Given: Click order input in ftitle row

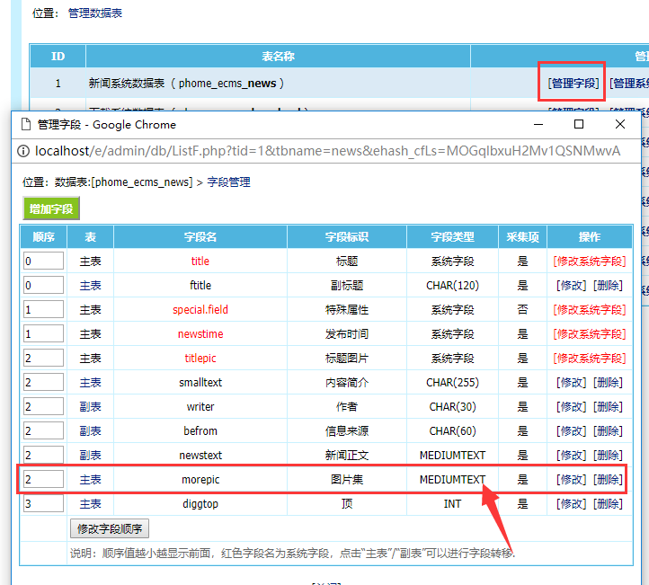Looking at the screenshot, I should point(43,285).
